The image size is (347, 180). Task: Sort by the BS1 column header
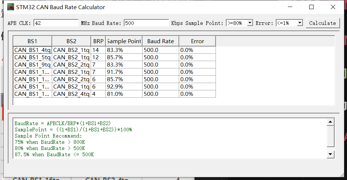click(32, 41)
